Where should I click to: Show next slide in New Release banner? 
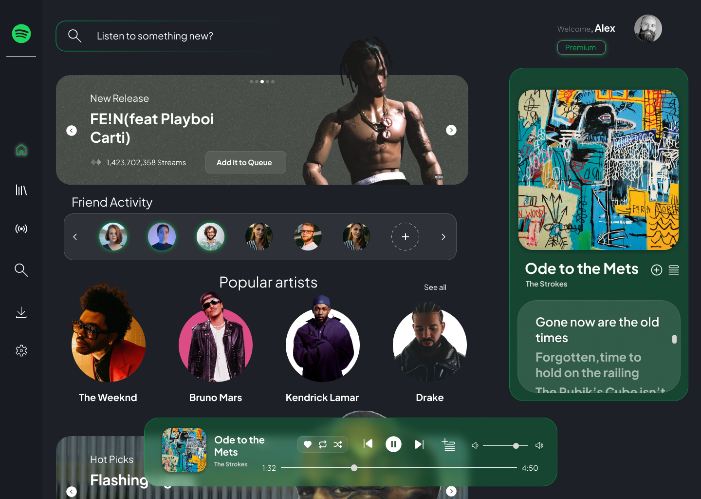(451, 130)
